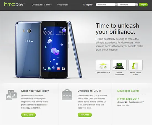The width and height of the screenshot is (152, 125).
Task: Click the HTC U11 button
Action: tap(85, 115)
